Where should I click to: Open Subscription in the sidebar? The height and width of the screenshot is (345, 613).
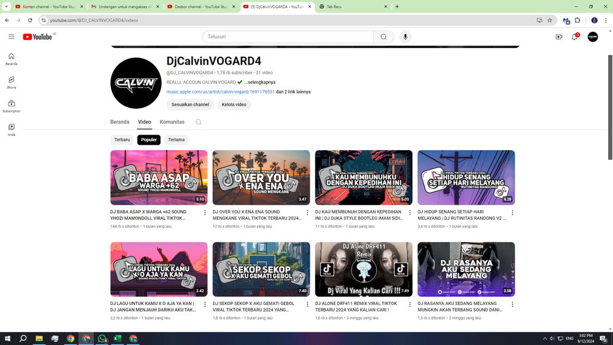pos(11,106)
